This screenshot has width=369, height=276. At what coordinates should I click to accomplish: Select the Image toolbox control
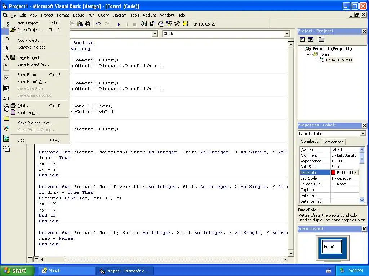pos(6,138)
